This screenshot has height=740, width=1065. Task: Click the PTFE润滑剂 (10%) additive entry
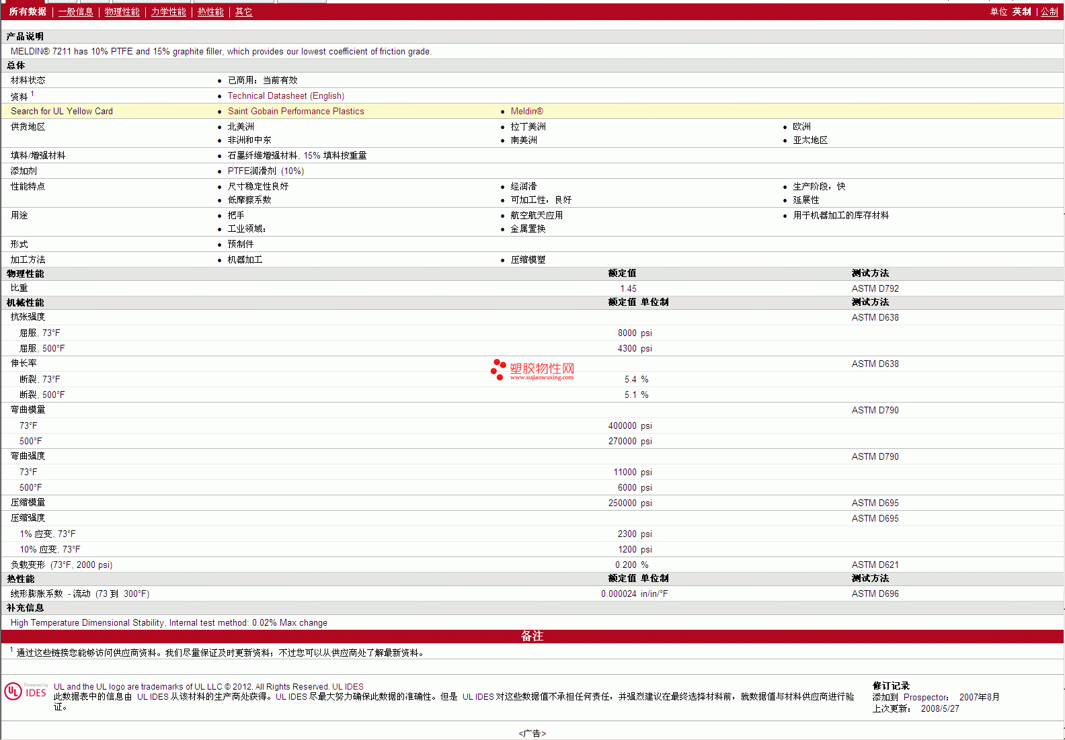click(266, 171)
